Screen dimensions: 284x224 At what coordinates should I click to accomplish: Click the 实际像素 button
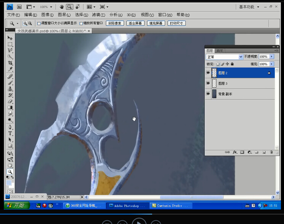pos(114,23)
